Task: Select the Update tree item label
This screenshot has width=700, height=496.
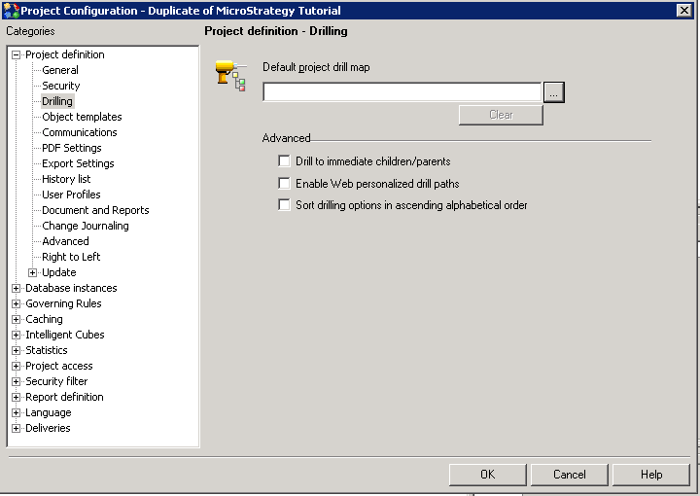Action: tap(59, 272)
